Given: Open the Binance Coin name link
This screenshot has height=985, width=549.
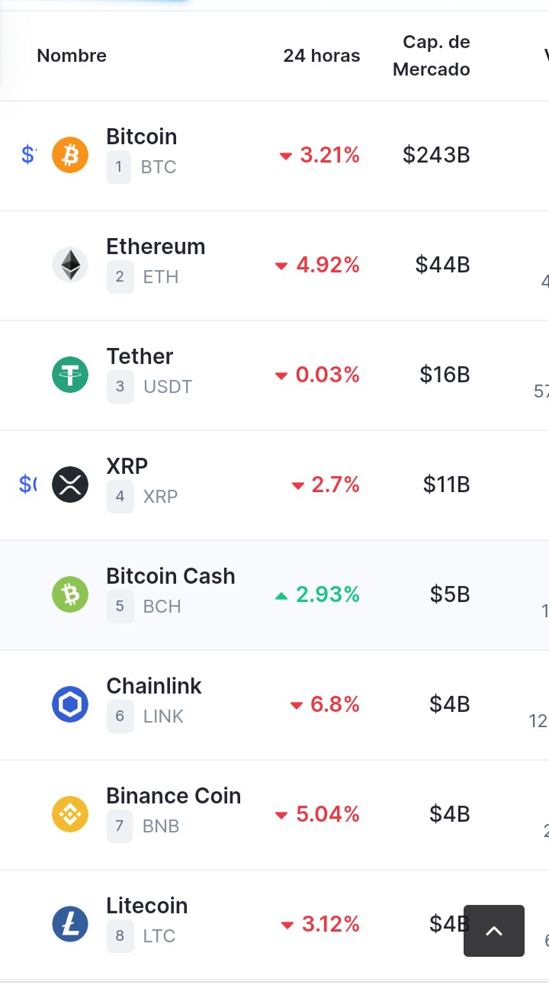Looking at the screenshot, I should click(174, 796).
